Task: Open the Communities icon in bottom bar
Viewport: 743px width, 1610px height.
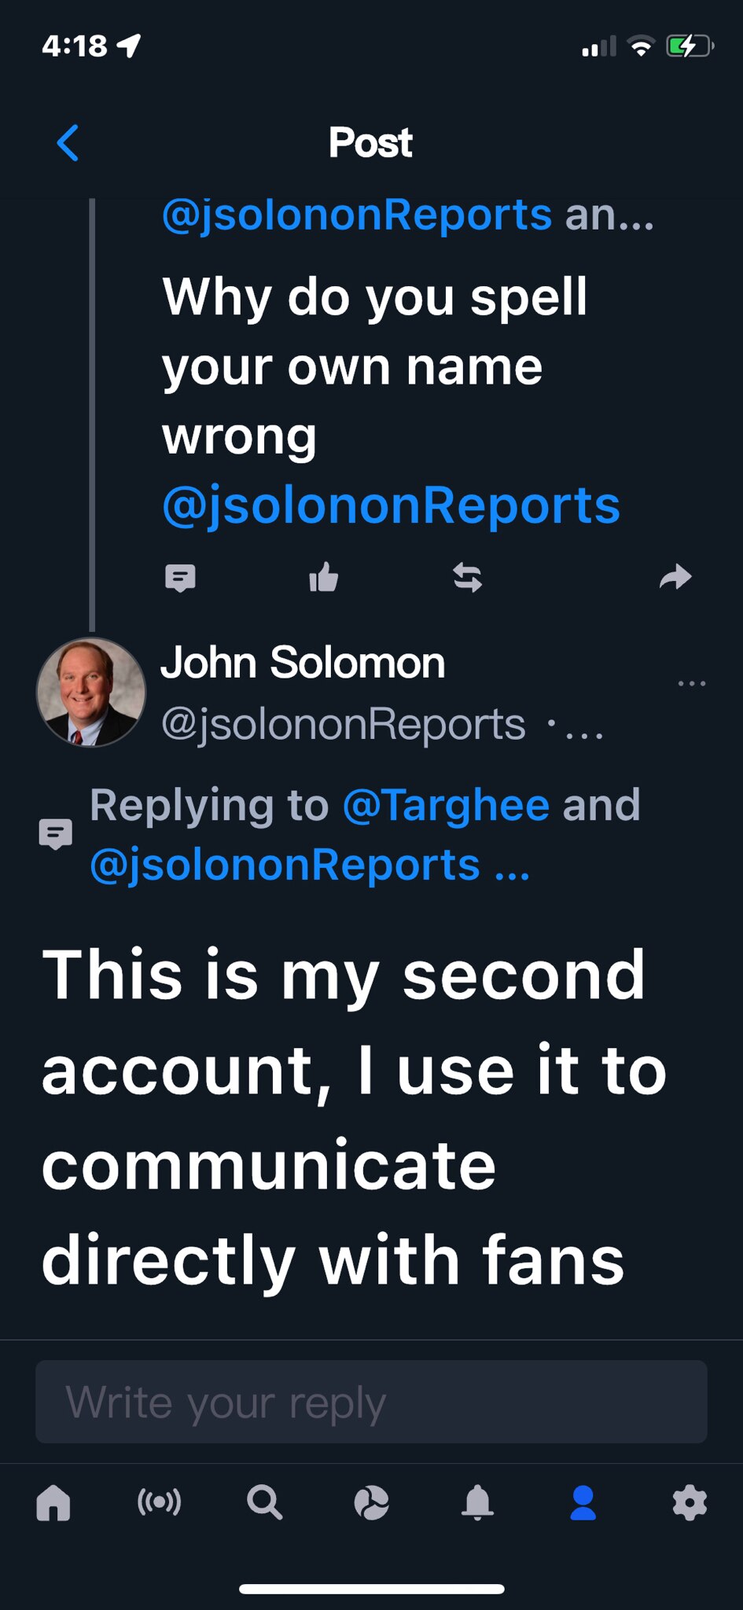Action: (x=371, y=1504)
